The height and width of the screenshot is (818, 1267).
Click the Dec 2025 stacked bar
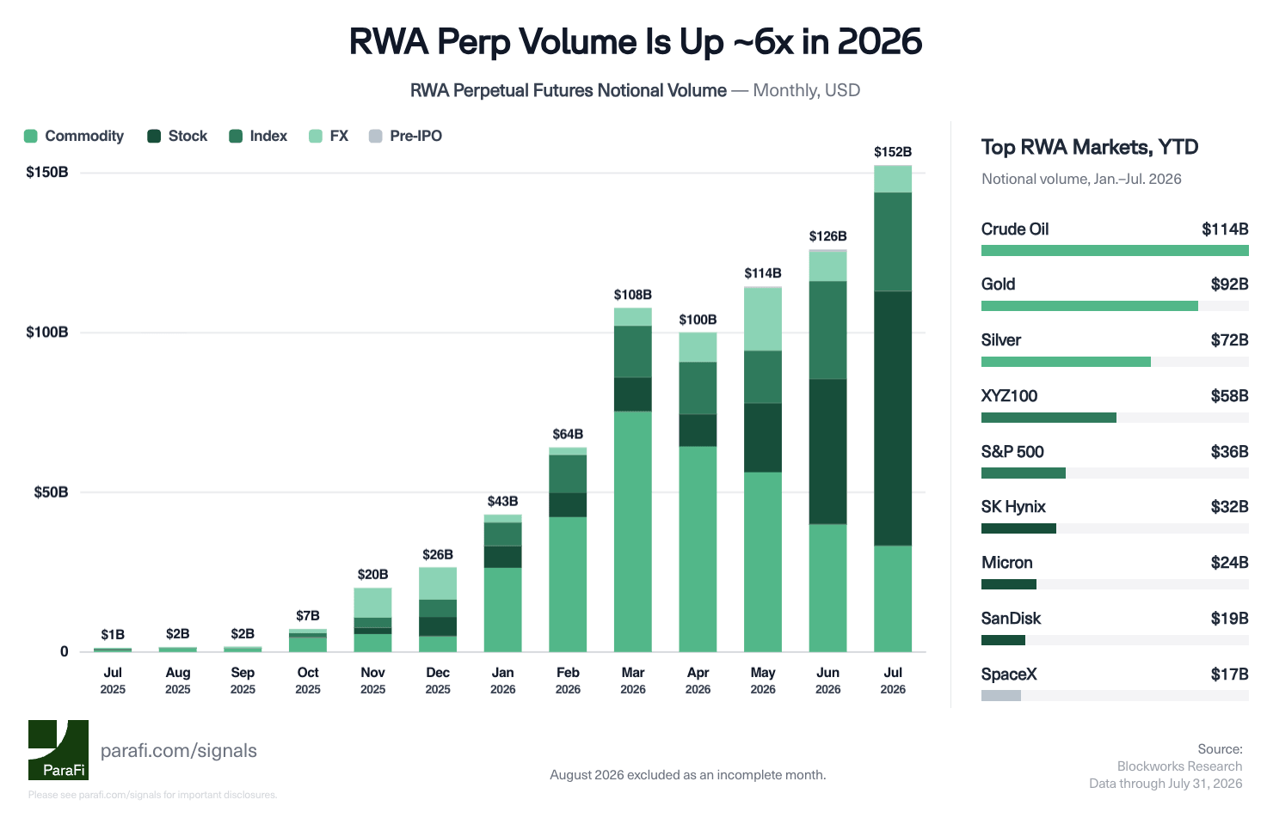coord(438,609)
